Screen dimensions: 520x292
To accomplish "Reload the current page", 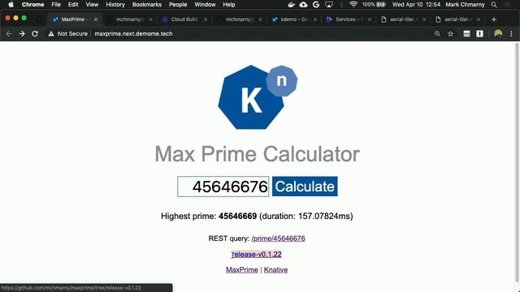I will pyautogui.click(x=35, y=34).
